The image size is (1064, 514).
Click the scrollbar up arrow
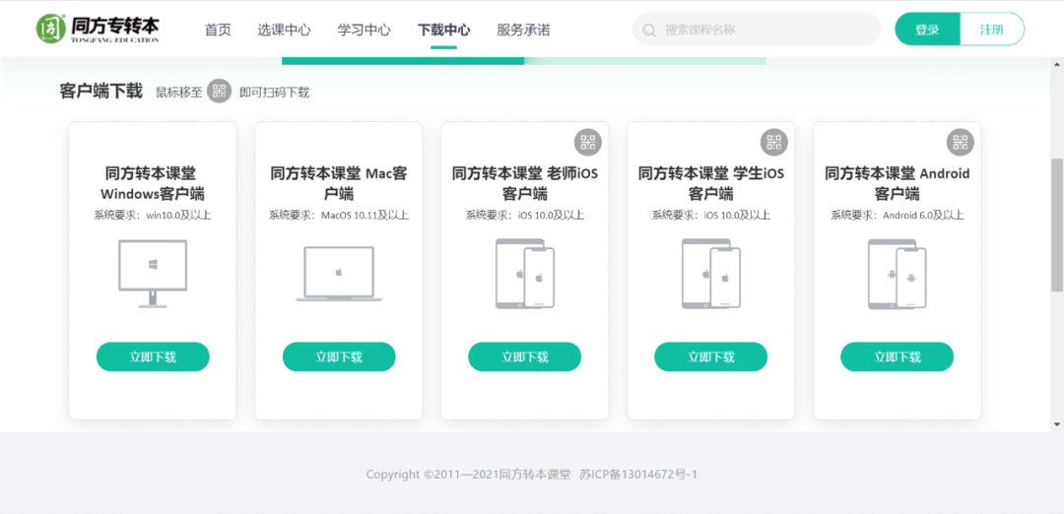tap(1057, 65)
